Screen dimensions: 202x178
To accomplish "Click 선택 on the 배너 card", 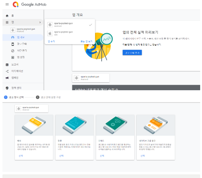I will (x=21, y=156).
